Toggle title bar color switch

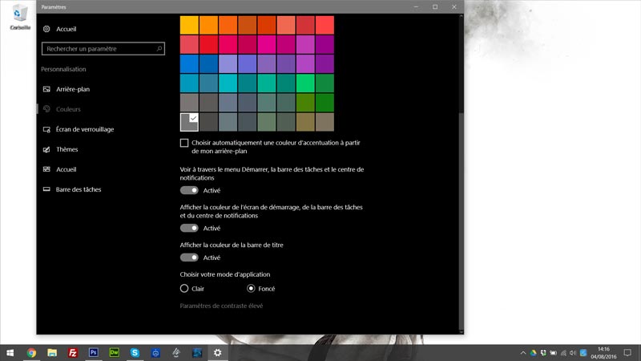click(x=189, y=258)
